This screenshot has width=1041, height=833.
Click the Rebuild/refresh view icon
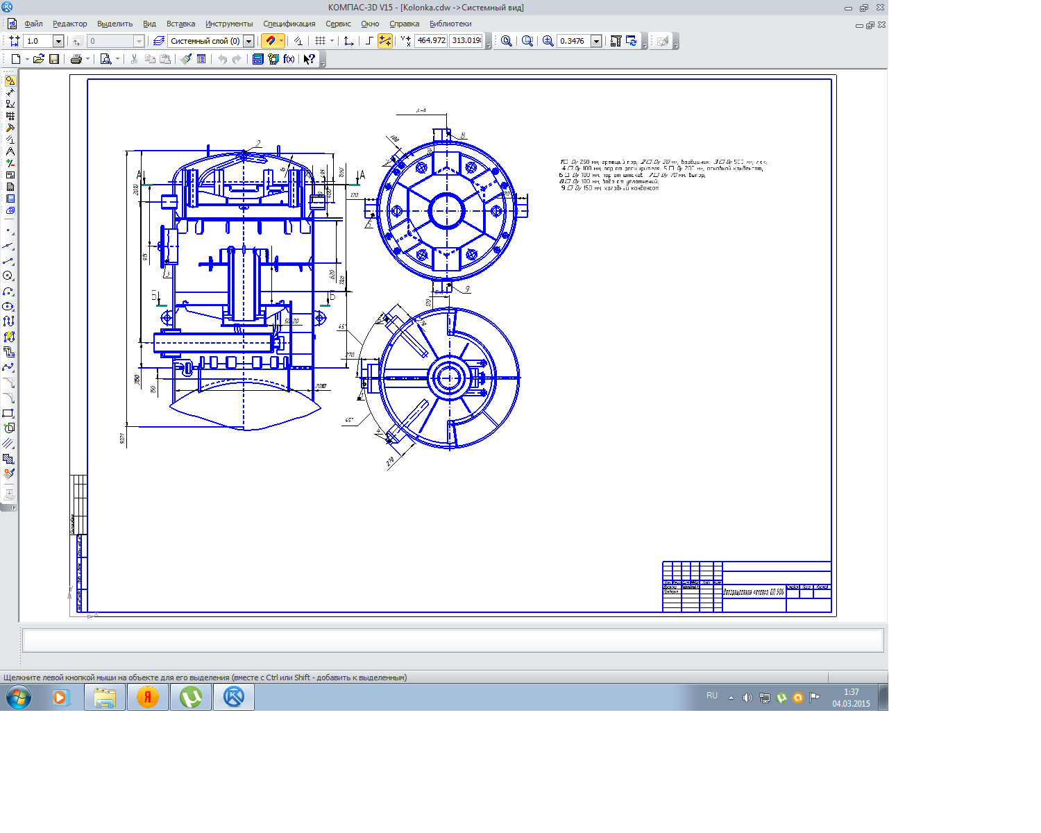[632, 41]
